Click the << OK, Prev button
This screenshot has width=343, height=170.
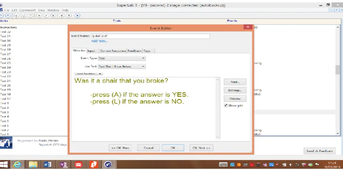pyautogui.click(x=121, y=148)
